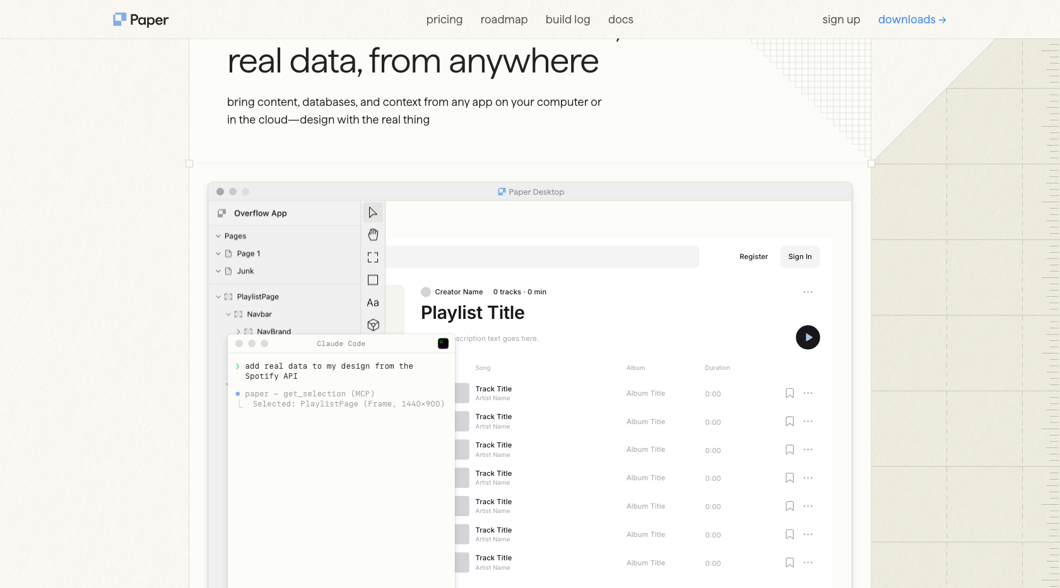Bookmark the third track in the list
This screenshot has width=1060, height=588.
[x=789, y=449]
